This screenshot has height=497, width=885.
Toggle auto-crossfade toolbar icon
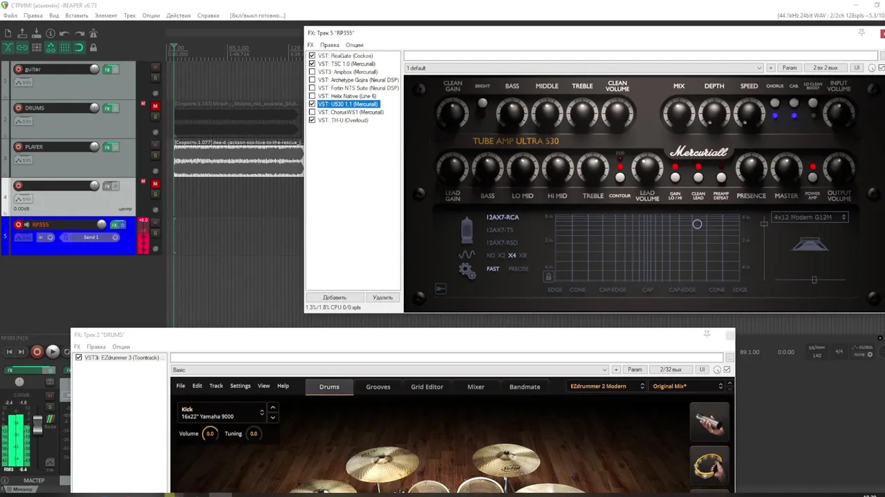(8, 48)
